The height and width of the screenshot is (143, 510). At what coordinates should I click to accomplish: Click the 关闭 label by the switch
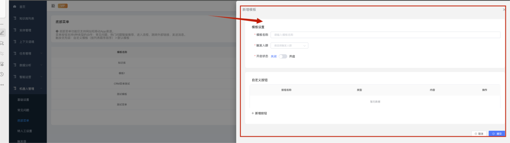[x=273, y=56]
